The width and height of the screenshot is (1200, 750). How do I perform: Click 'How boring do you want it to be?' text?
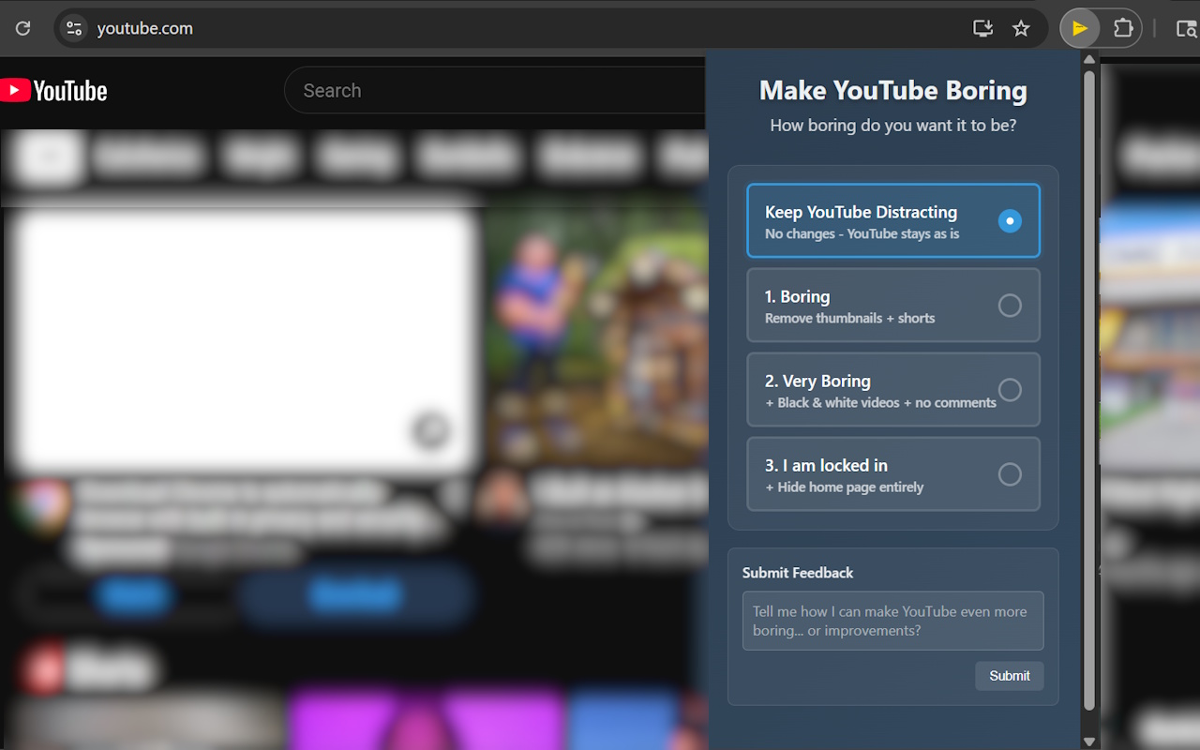[892, 126]
